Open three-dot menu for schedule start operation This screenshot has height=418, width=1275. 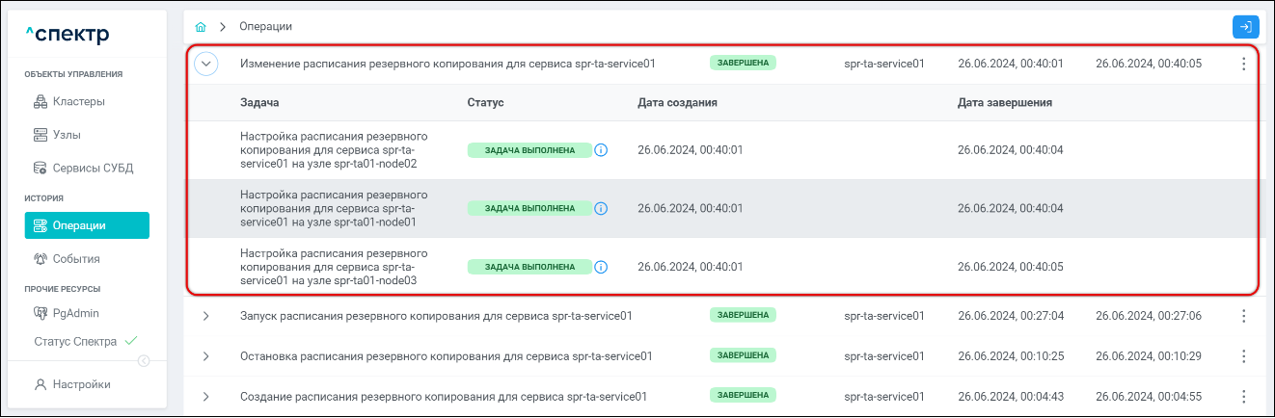1243,316
